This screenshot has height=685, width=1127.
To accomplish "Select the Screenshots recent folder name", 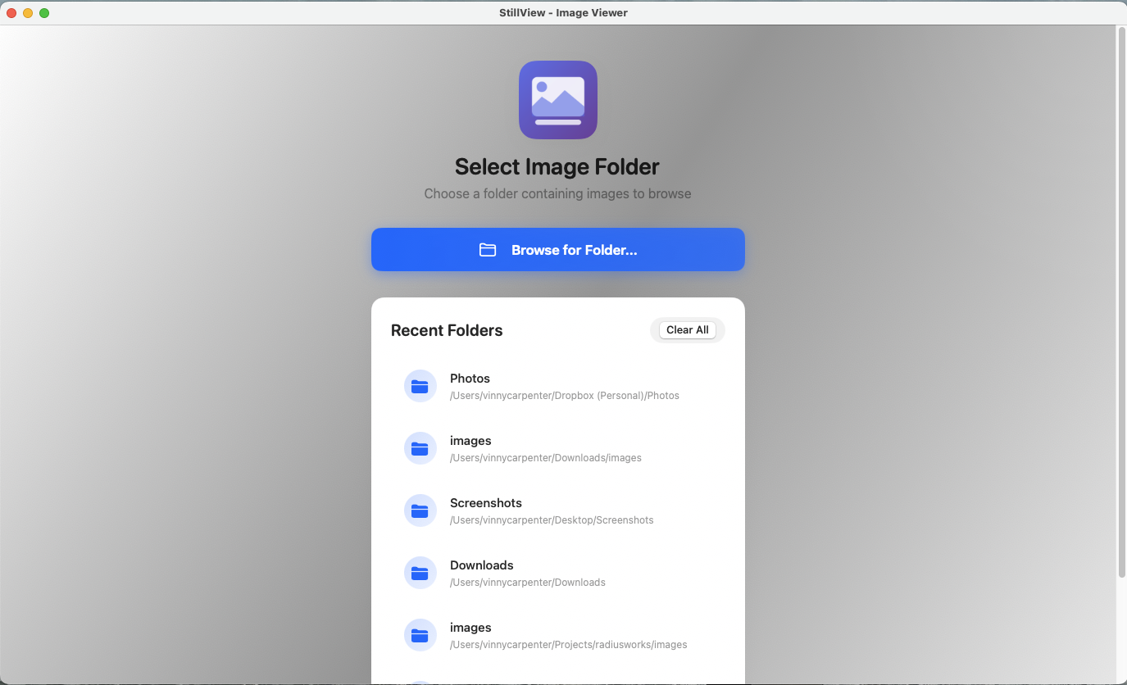I will point(485,503).
